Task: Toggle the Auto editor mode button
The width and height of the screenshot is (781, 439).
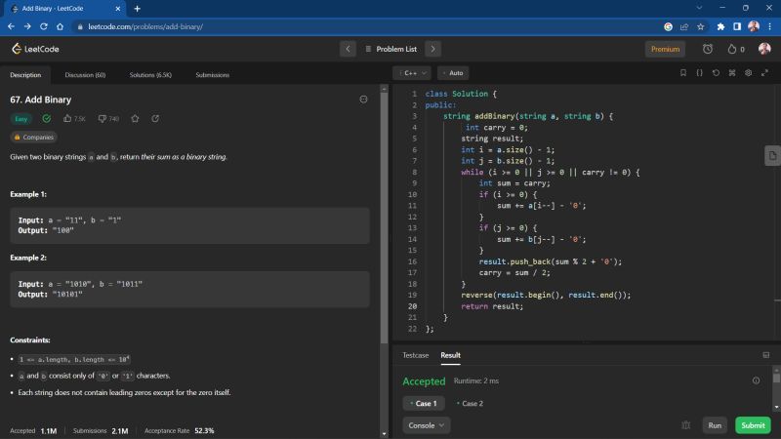Action: (x=452, y=73)
